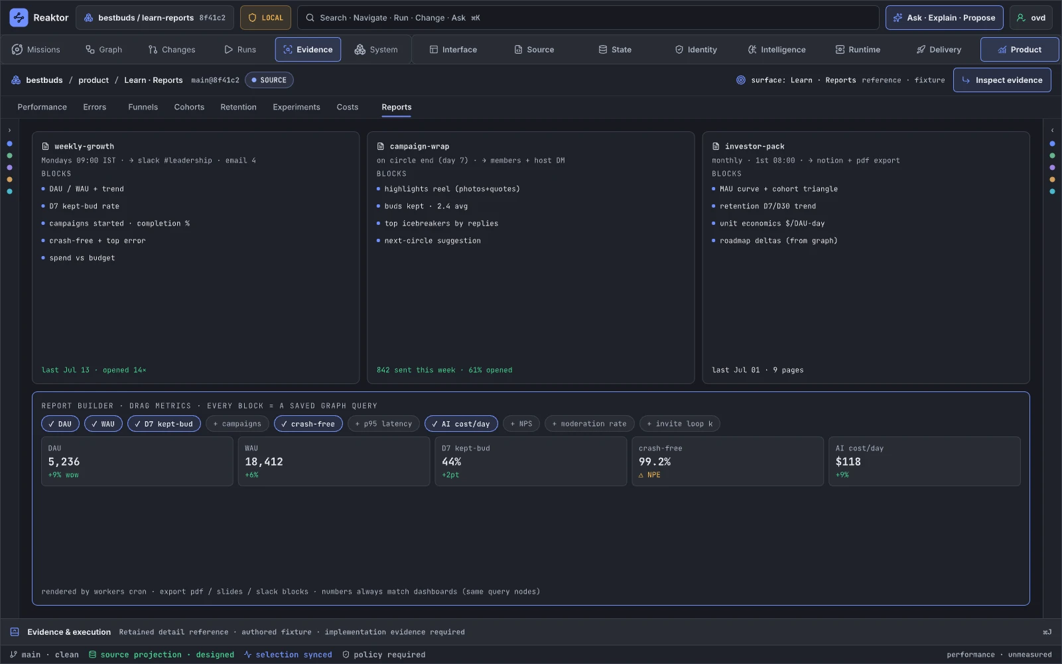Expand the left sidebar chevron
Image resolution: width=1062 pixels, height=664 pixels.
tap(9, 131)
